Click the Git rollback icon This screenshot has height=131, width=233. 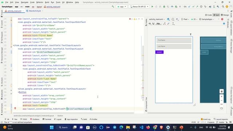click(205, 7)
